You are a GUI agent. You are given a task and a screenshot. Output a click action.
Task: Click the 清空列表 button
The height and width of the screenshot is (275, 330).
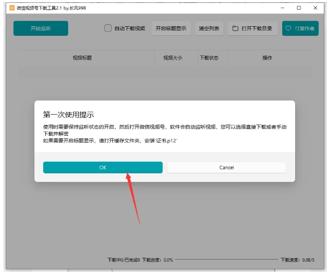(209, 29)
